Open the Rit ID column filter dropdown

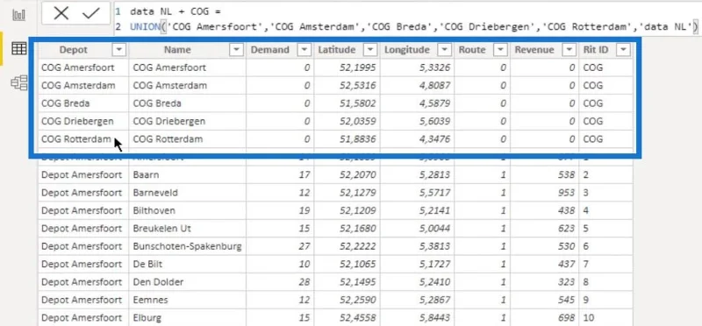[623, 50]
